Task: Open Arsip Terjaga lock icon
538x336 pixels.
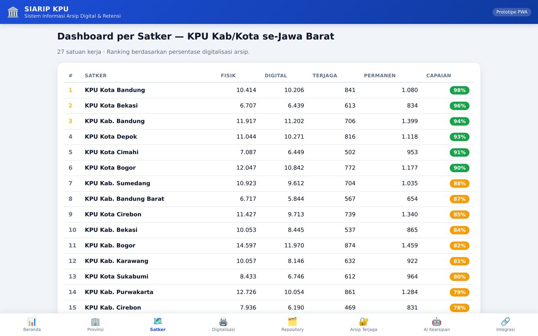Action: click(364, 322)
